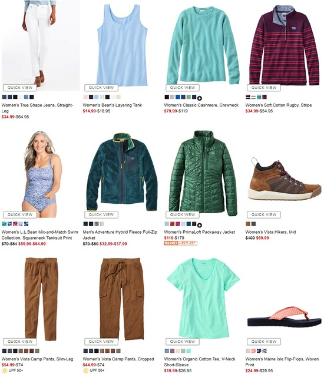Select the first striped swatch for Cotton Rugby
This screenshot has width=324, height=374.
[x=248, y=97]
